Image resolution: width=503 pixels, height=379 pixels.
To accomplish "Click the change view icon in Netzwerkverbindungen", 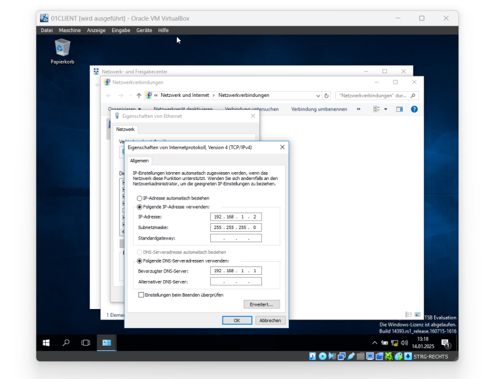I will coord(377,109).
